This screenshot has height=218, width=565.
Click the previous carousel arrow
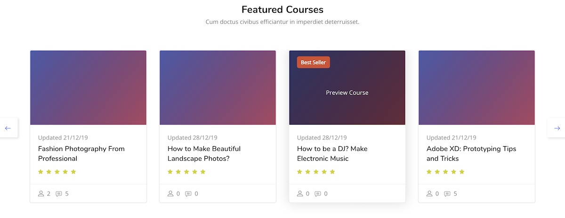[x=8, y=128]
